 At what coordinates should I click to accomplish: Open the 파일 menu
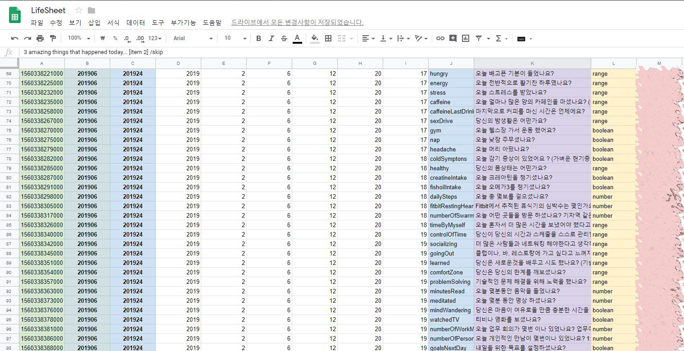(37, 22)
